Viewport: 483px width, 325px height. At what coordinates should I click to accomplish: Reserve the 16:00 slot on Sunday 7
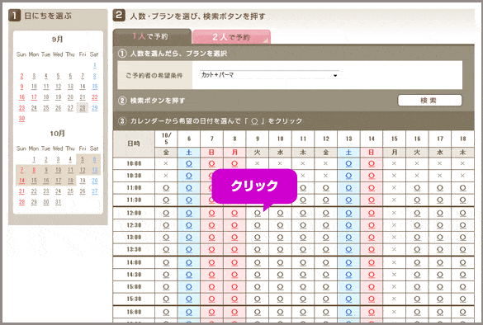(x=211, y=312)
